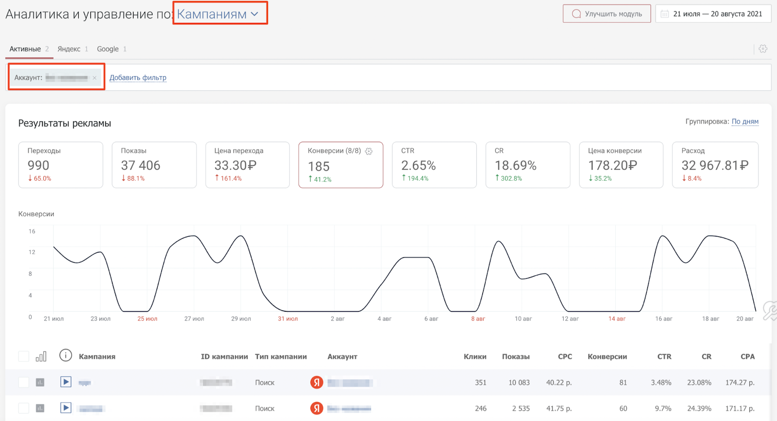Viewport: 777px width, 421px height.
Task: Select the Цена конверсии metric card
Action: coord(621,165)
